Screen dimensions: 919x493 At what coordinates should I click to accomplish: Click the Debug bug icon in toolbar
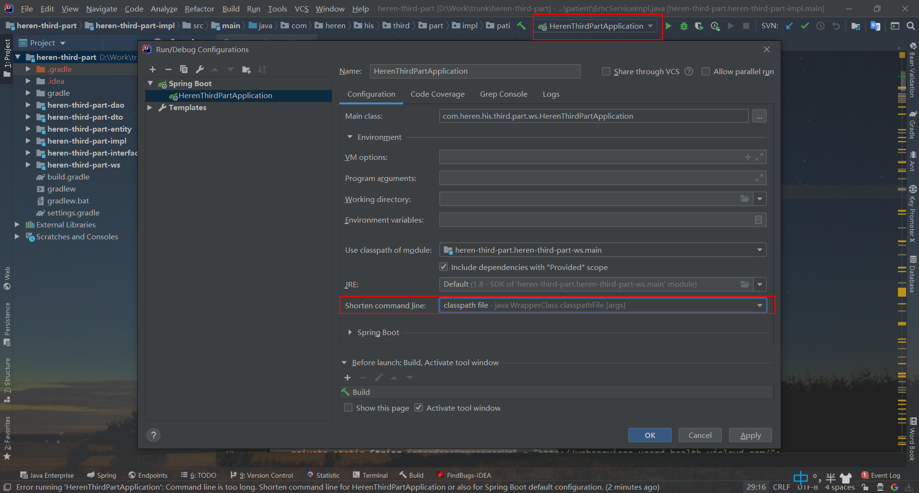[684, 26]
